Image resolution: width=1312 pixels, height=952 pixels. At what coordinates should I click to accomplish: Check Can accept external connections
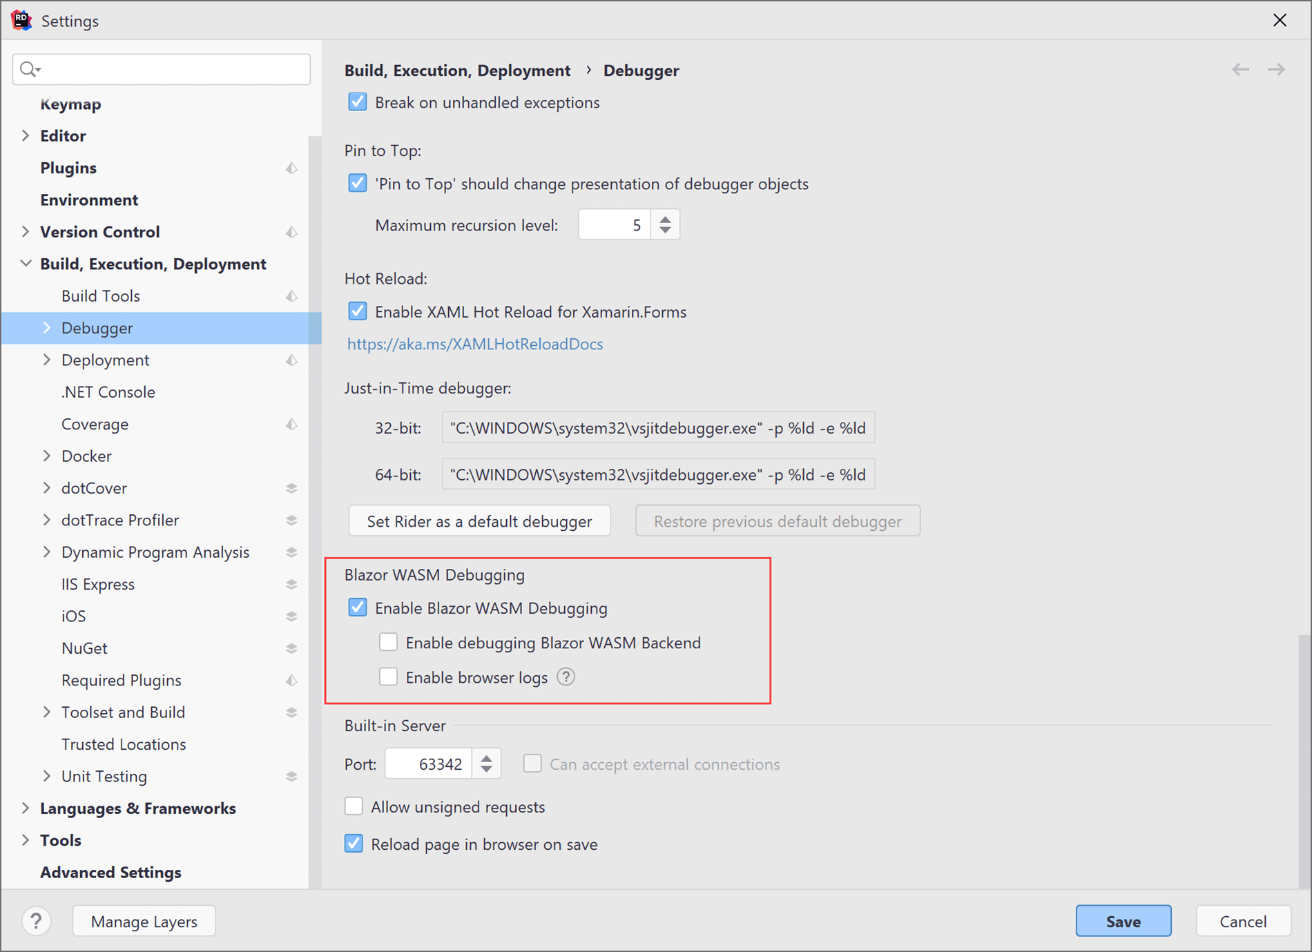(532, 764)
